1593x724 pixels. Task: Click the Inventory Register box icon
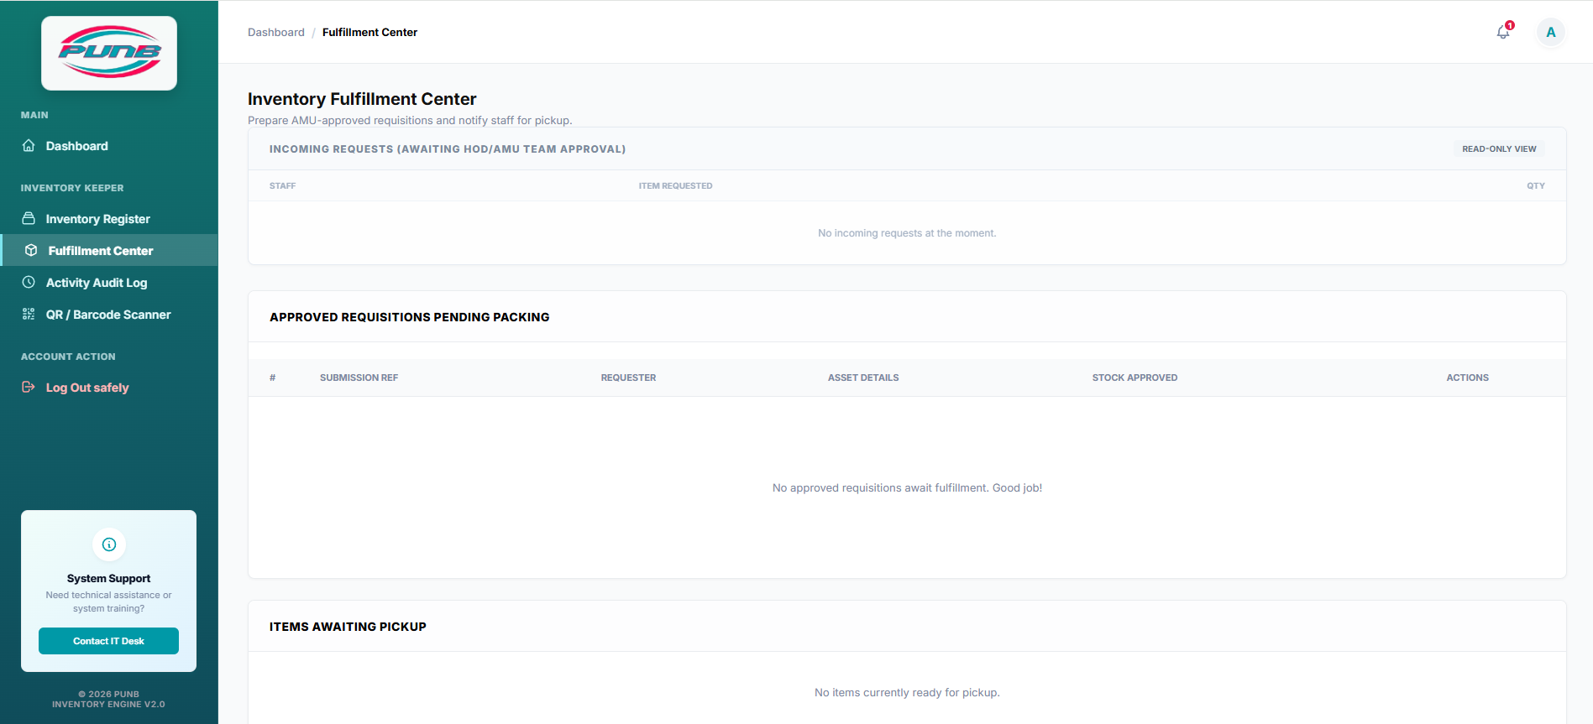click(29, 218)
